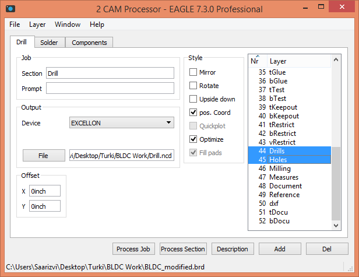
Task: Click the layer list scrollbar thumb
Action: [336, 184]
